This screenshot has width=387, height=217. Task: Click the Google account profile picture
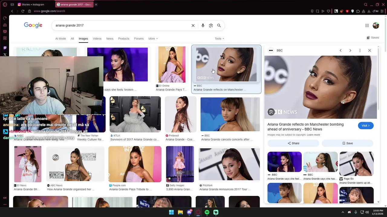click(376, 26)
